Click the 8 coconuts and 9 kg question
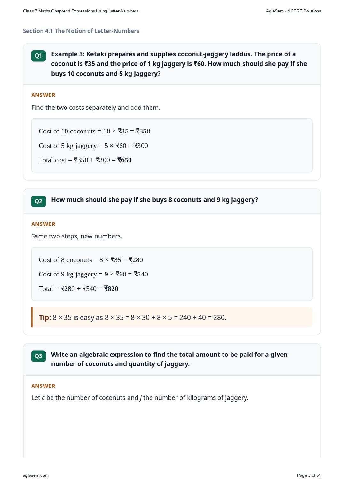Screen dimensions: 344x487 (154, 200)
